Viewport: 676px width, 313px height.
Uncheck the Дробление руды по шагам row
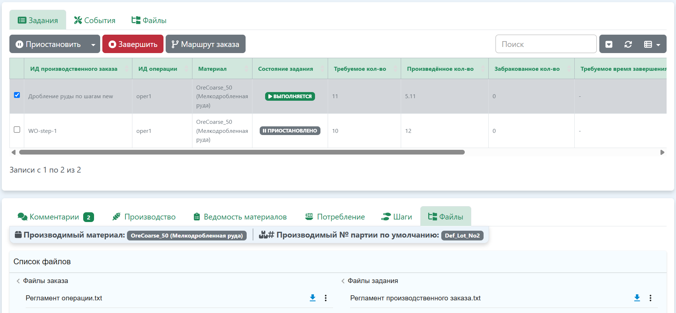17,95
